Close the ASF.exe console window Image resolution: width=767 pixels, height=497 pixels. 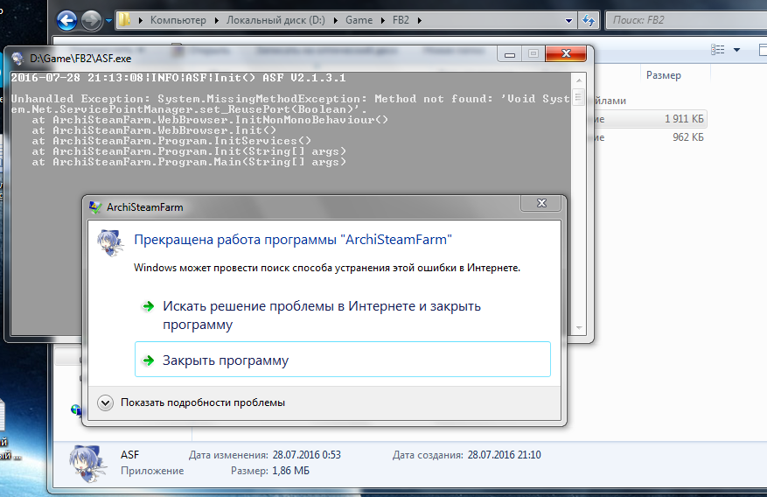click(566, 53)
